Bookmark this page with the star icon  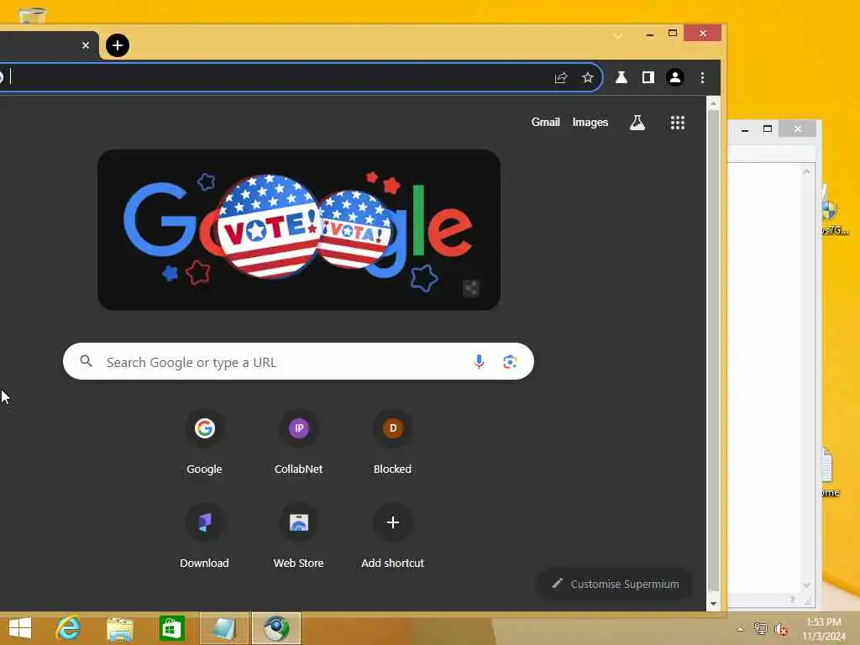[587, 78]
